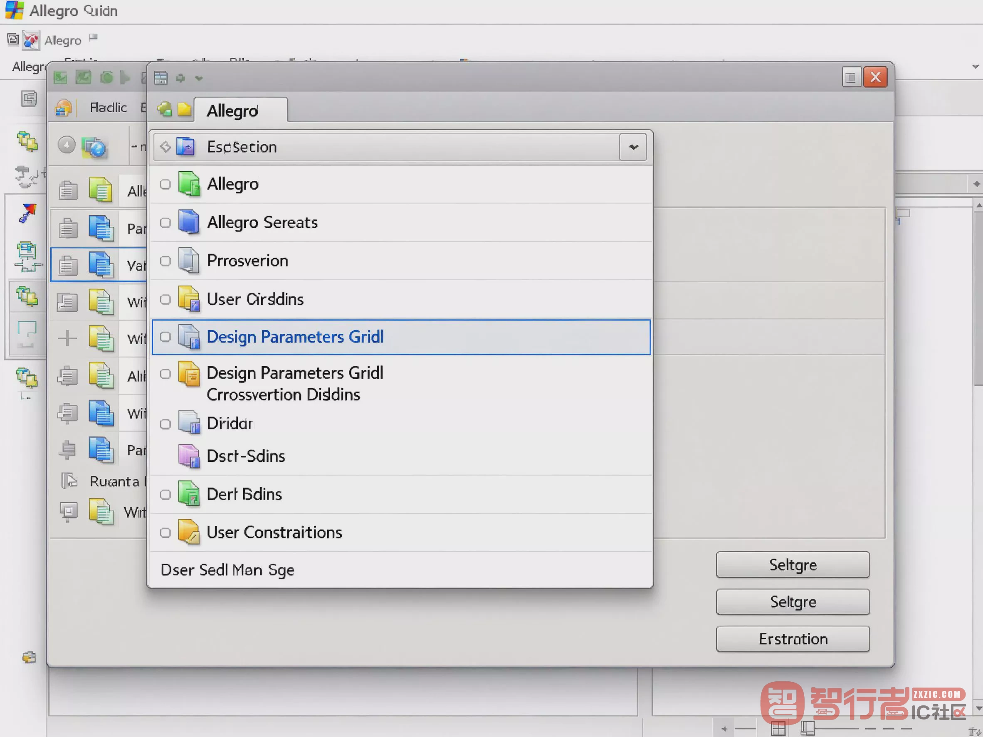Switch to the Allegro tab
This screenshot has height=737, width=983.
(x=241, y=110)
